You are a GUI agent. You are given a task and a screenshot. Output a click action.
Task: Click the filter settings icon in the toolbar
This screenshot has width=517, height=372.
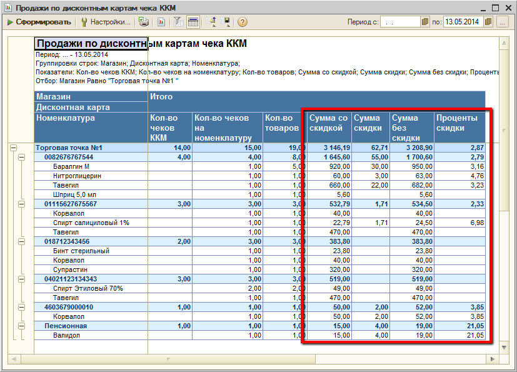[178, 22]
